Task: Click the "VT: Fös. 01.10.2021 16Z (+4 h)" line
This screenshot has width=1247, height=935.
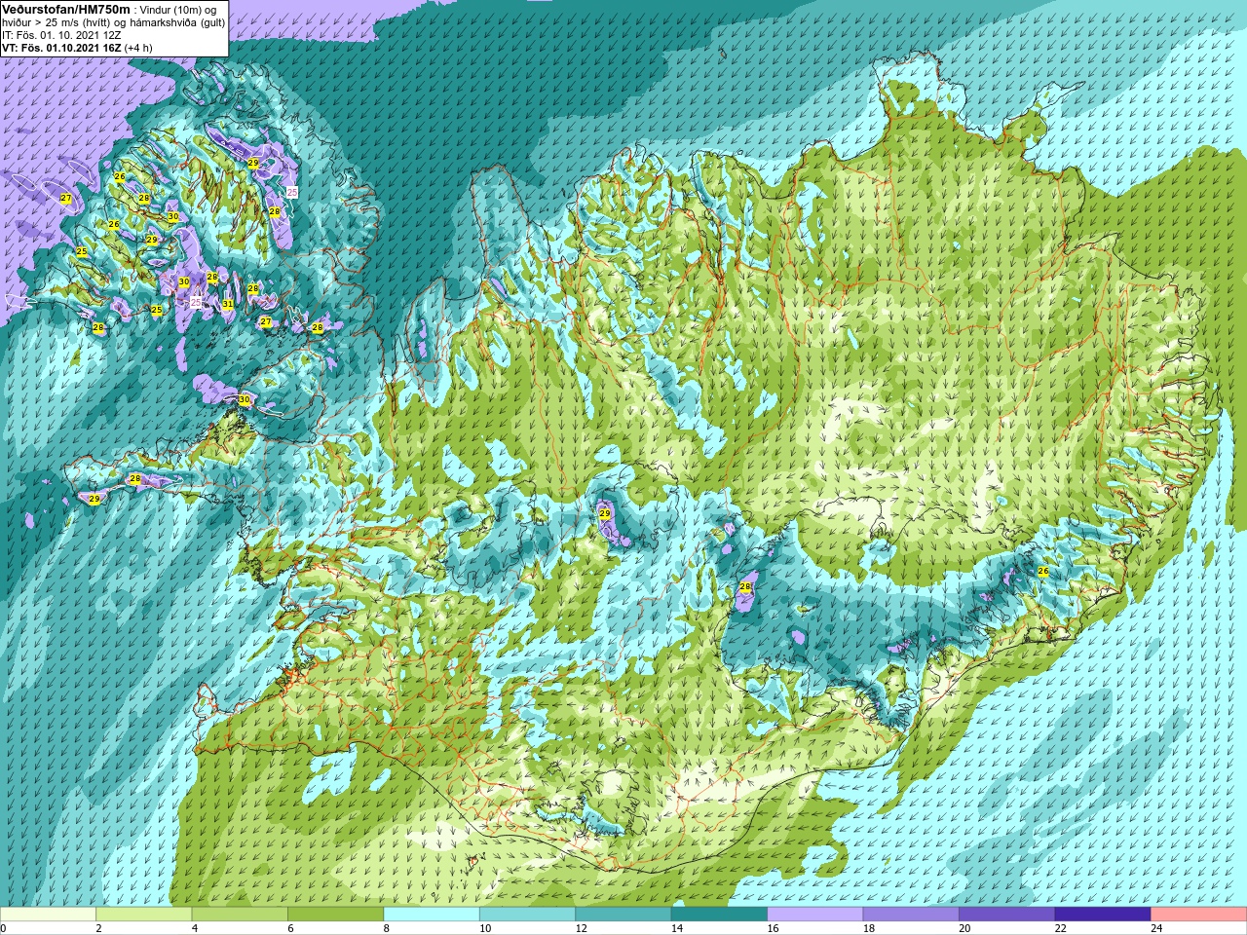Action: point(77,47)
